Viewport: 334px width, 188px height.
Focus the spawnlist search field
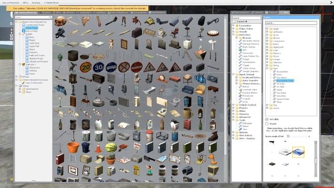pyautogui.click(x=33, y=17)
